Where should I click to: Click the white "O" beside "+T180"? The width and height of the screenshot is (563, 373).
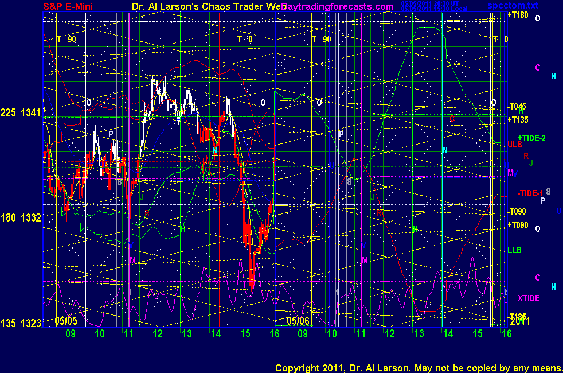point(538,18)
